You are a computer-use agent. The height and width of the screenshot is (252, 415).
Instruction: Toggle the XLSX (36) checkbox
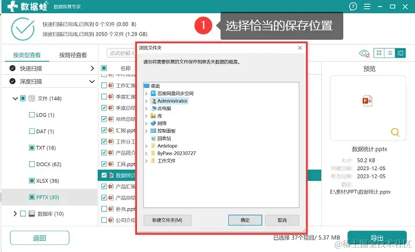pos(32,180)
